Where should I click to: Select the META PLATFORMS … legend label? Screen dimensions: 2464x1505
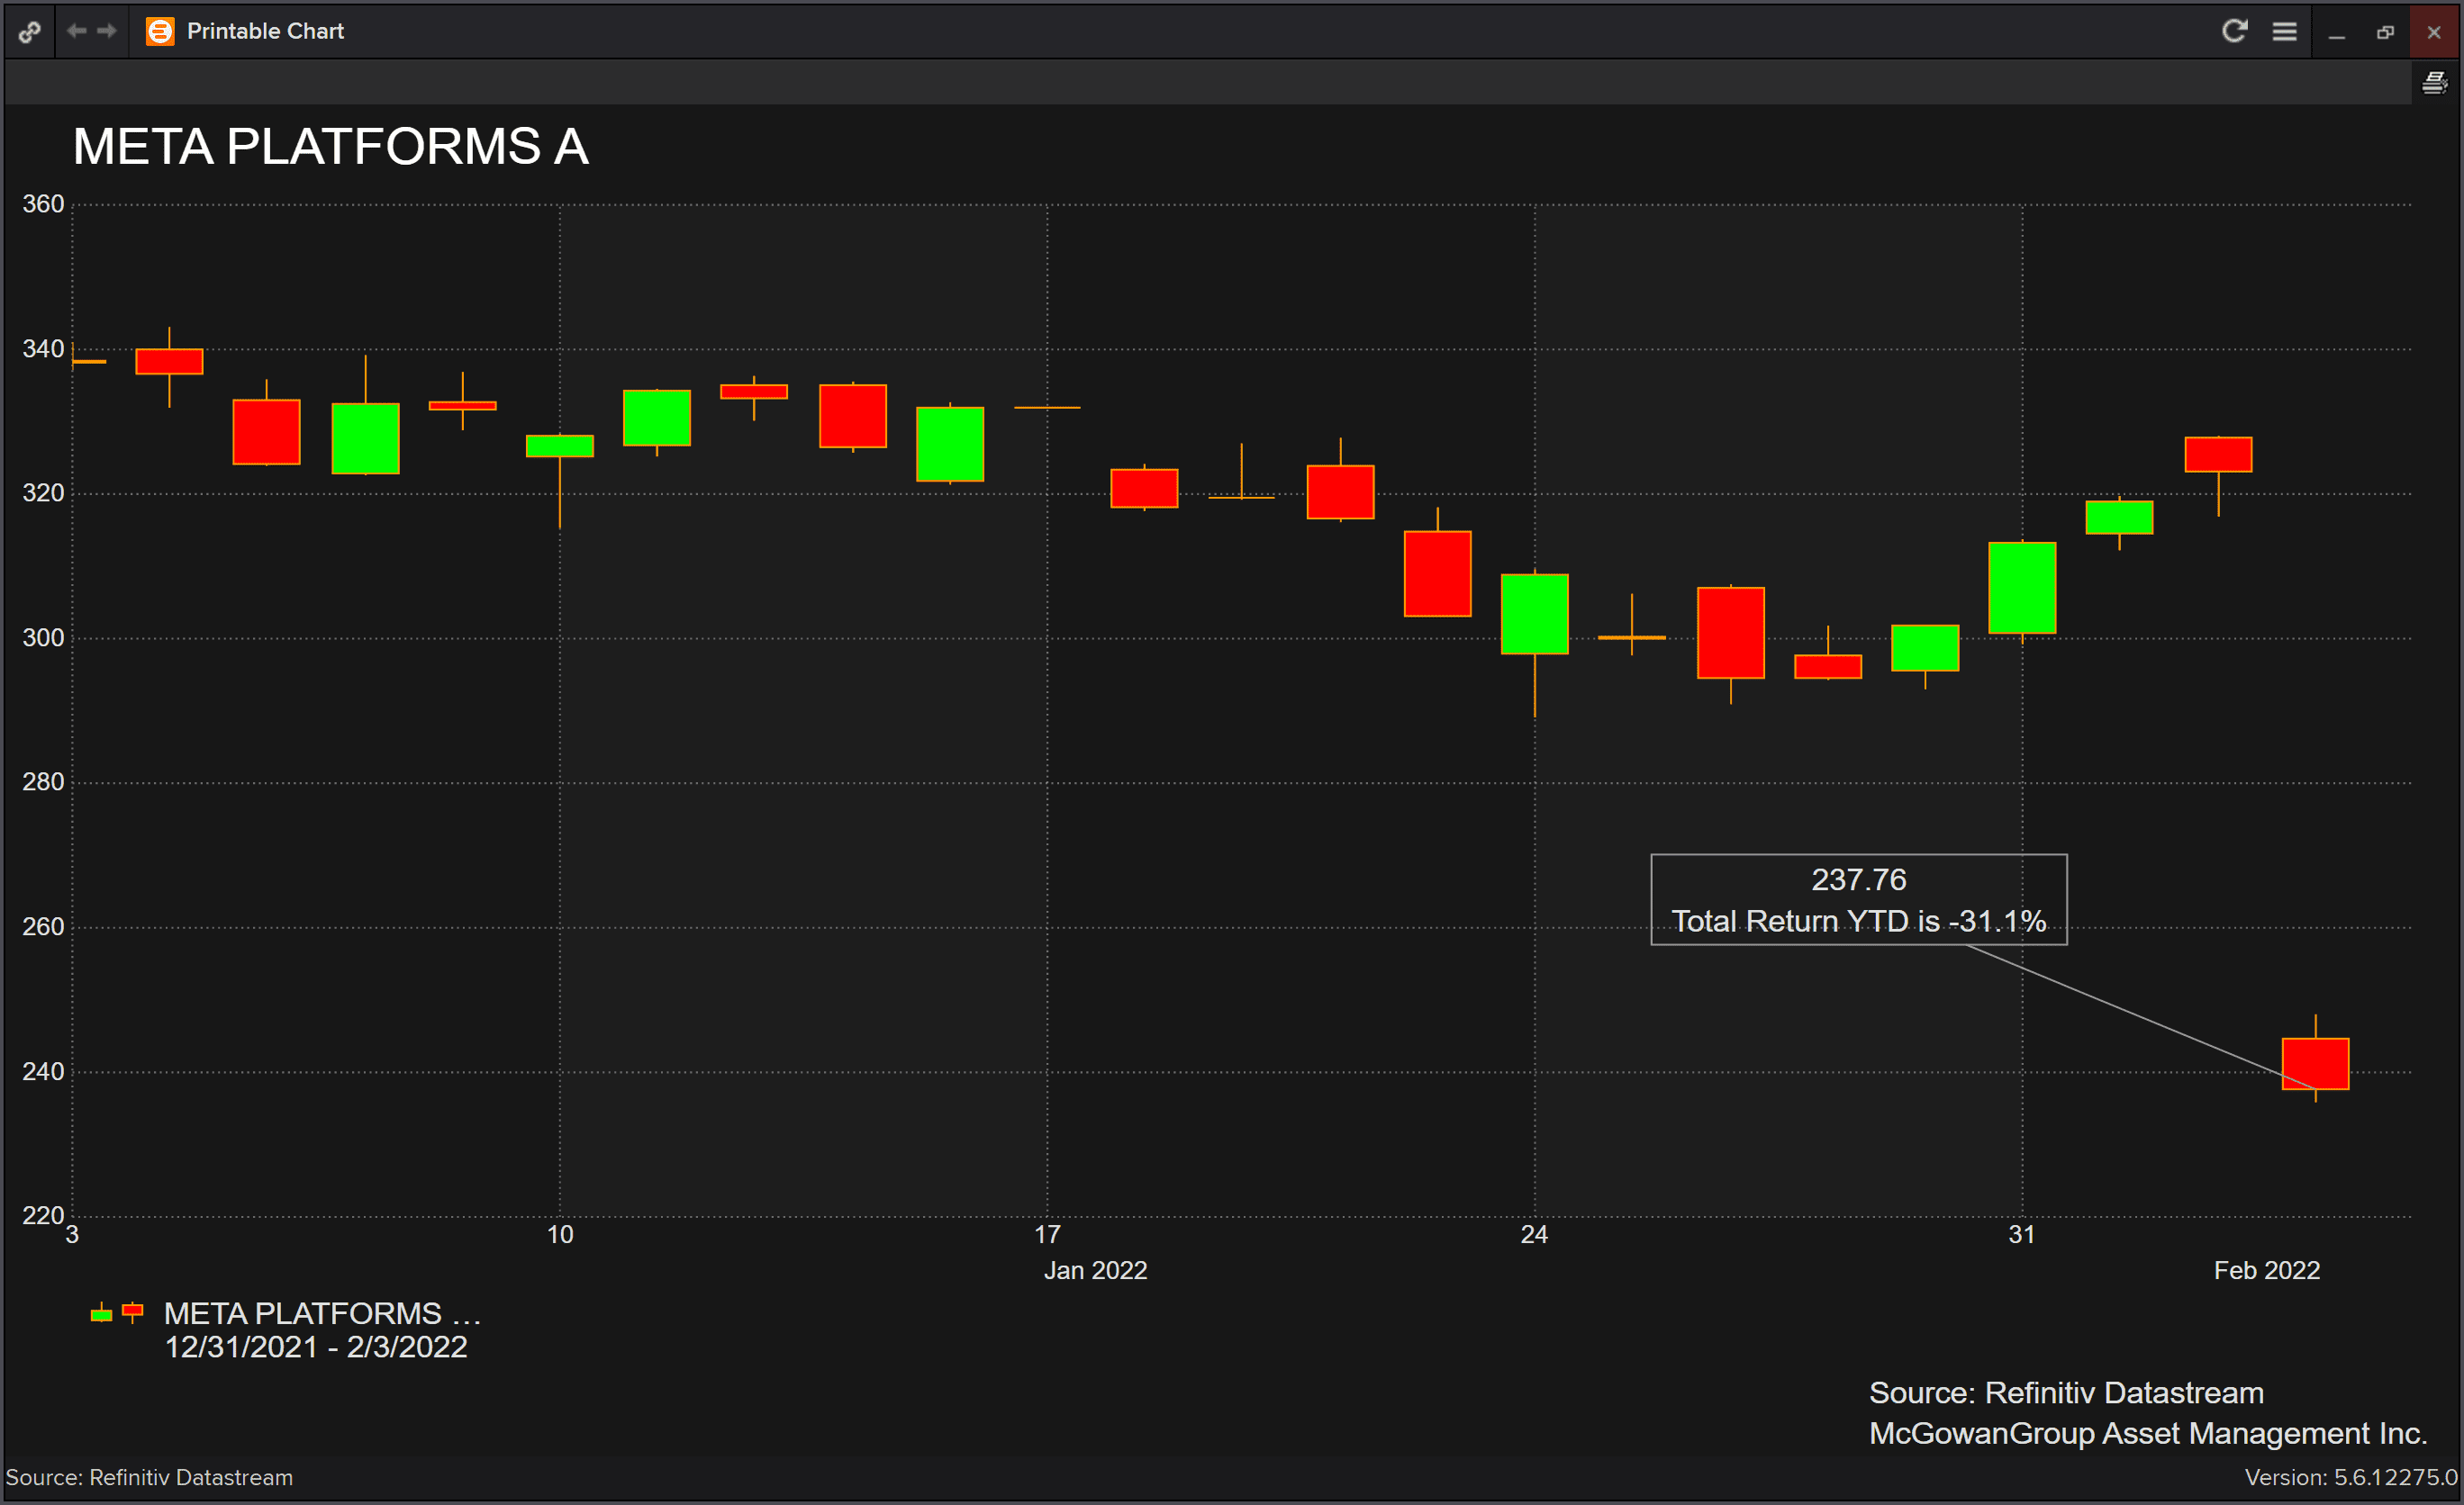323,1313
